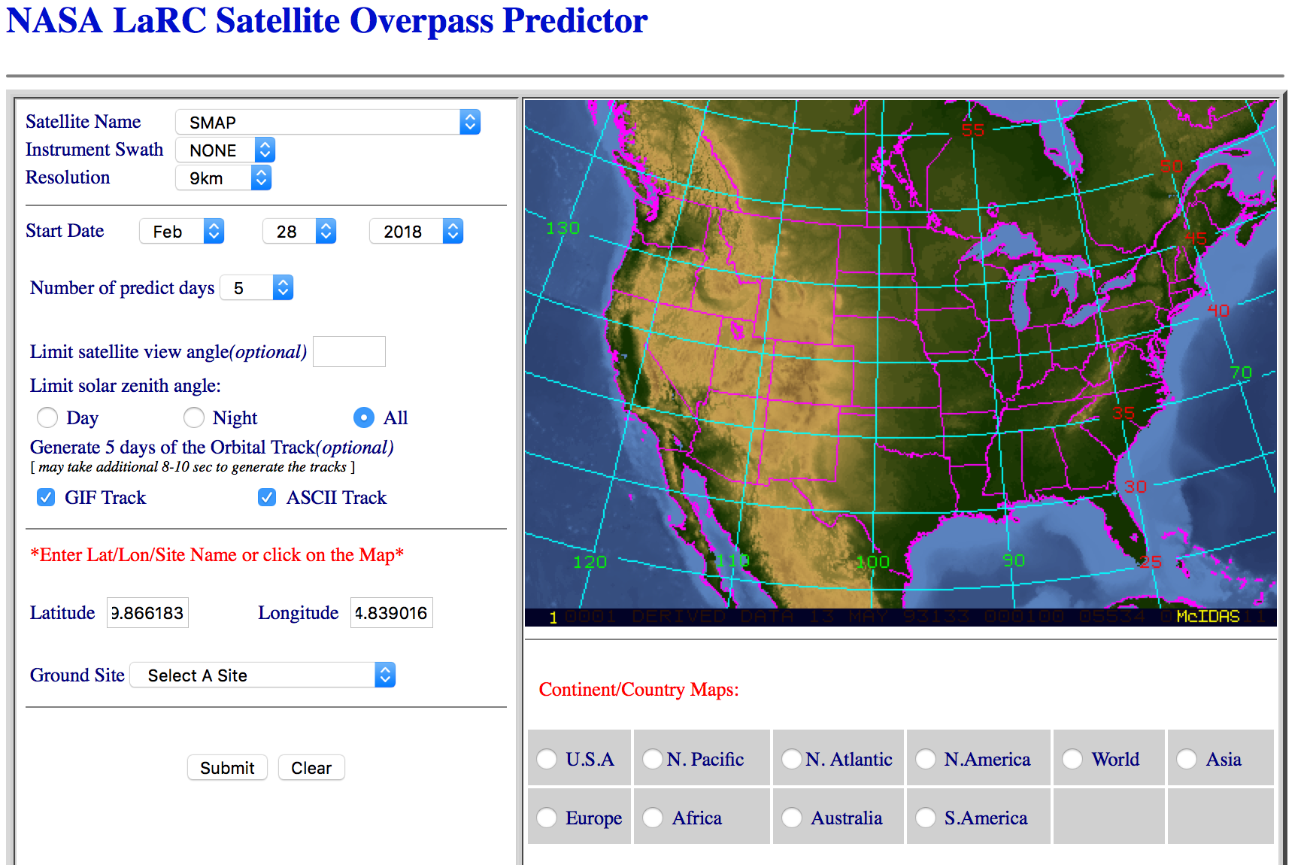Change the Start Date month dropdown
Screen dimensions: 1310x865
coord(181,232)
